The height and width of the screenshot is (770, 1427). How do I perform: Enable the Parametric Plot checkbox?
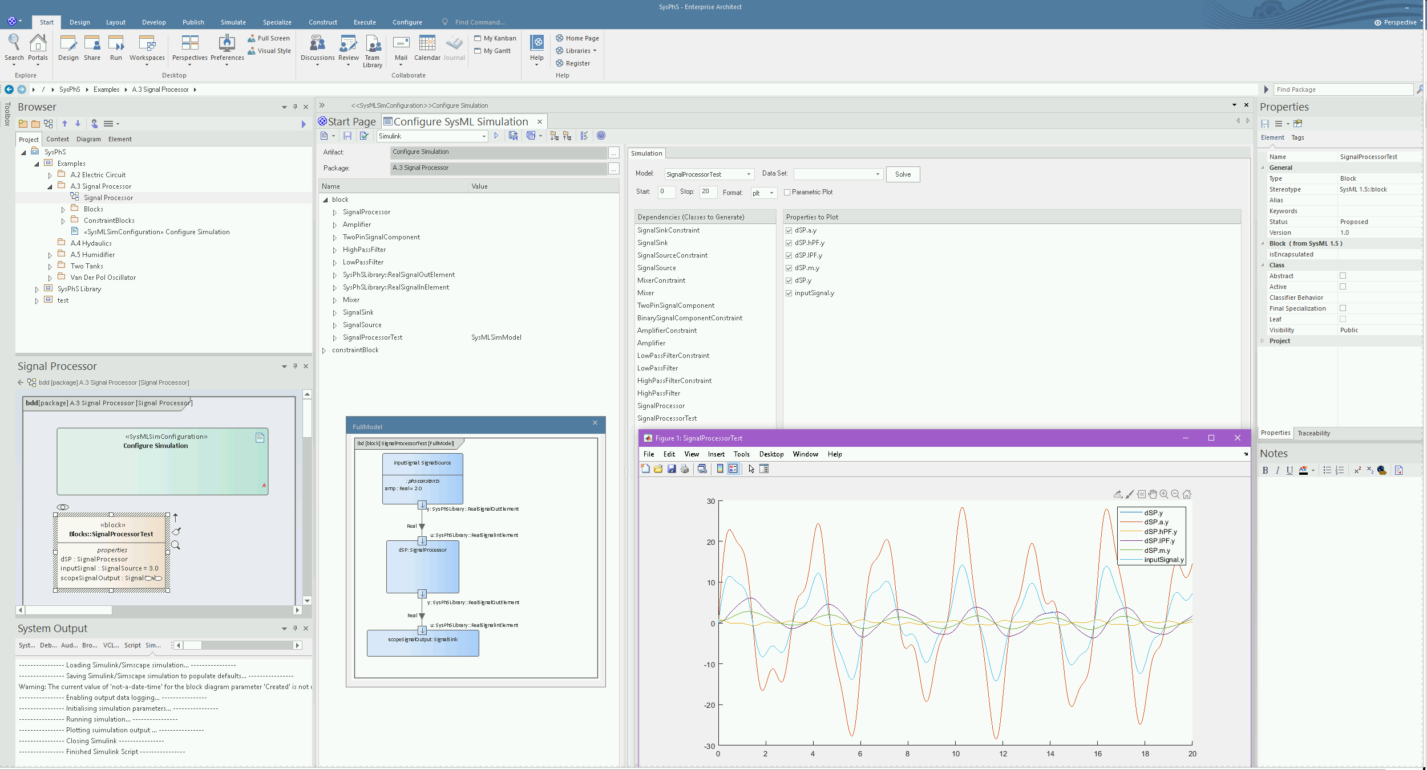coord(787,193)
